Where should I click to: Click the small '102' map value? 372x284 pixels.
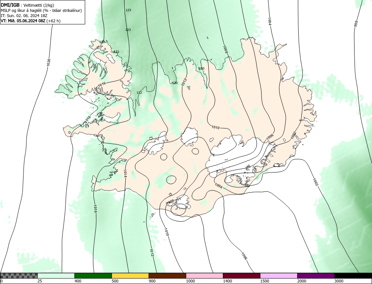click(247, 186)
